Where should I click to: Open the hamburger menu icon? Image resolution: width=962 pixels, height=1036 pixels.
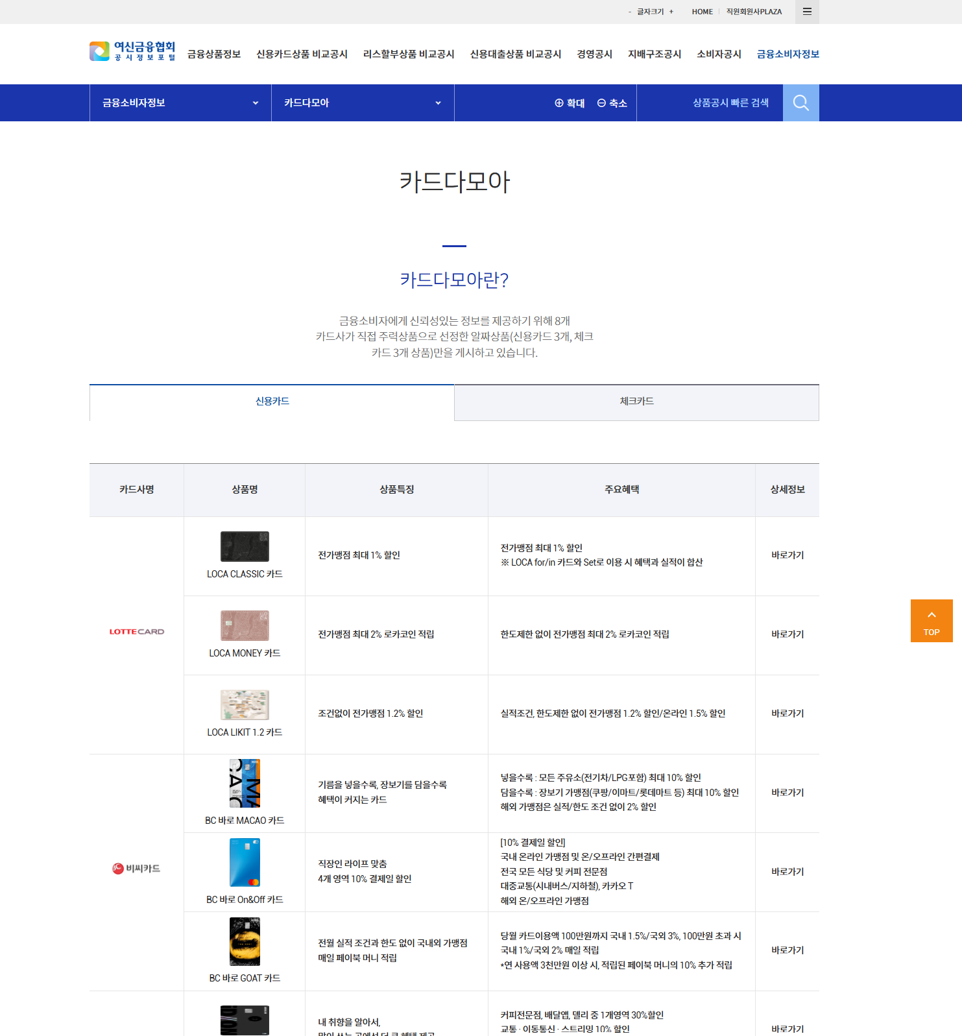click(807, 12)
